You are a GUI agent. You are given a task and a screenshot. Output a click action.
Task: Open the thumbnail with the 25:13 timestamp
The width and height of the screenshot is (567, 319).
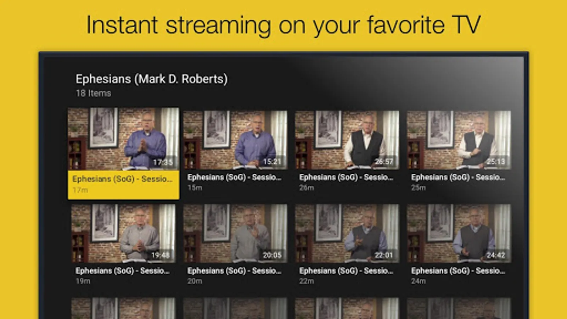point(459,140)
